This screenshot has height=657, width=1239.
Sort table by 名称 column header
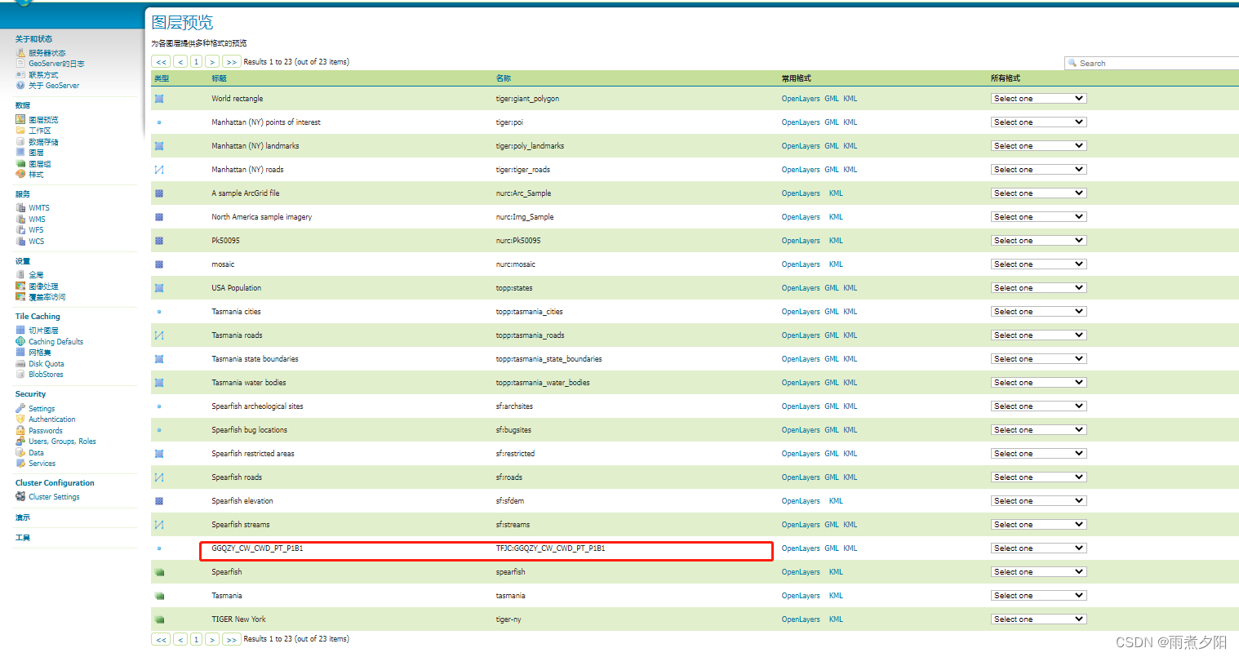point(504,78)
